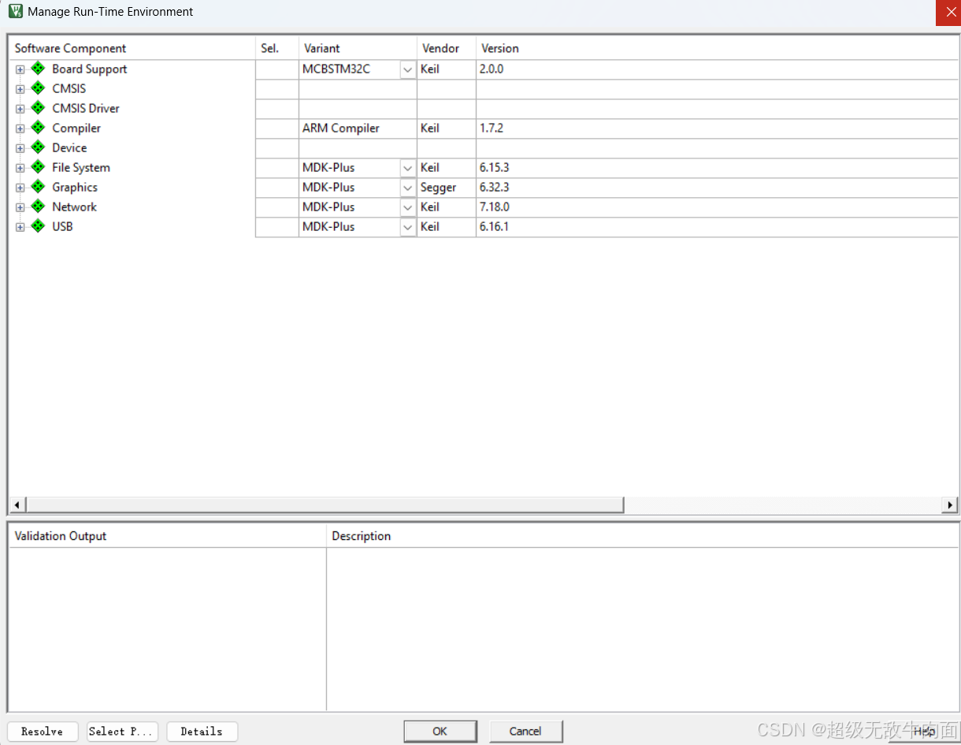Click version 1.7.2 in Compiler row
Screen dimensions: 961x745
tap(492, 129)
